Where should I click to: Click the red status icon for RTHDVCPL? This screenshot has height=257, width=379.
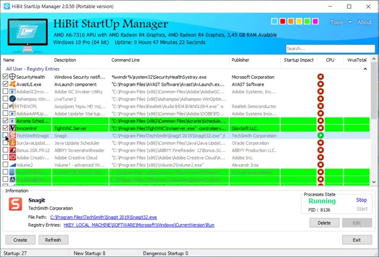click(320, 106)
